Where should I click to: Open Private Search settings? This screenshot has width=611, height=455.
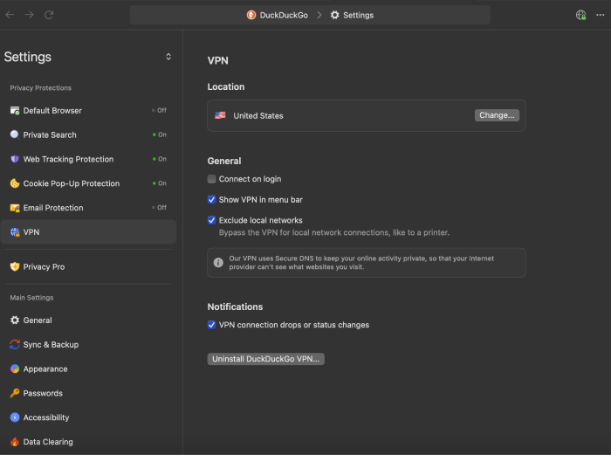(x=88, y=134)
